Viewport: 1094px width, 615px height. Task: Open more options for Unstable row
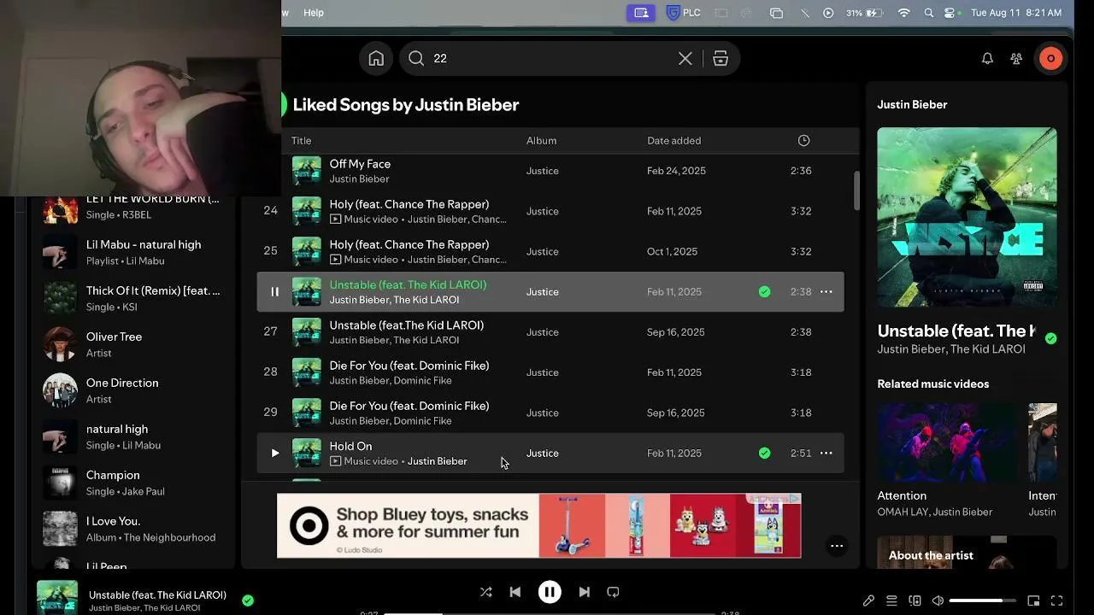click(x=826, y=291)
